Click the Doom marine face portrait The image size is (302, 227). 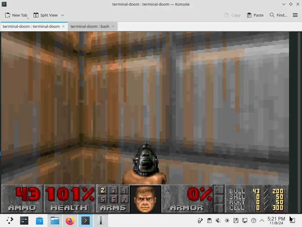[146, 199]
